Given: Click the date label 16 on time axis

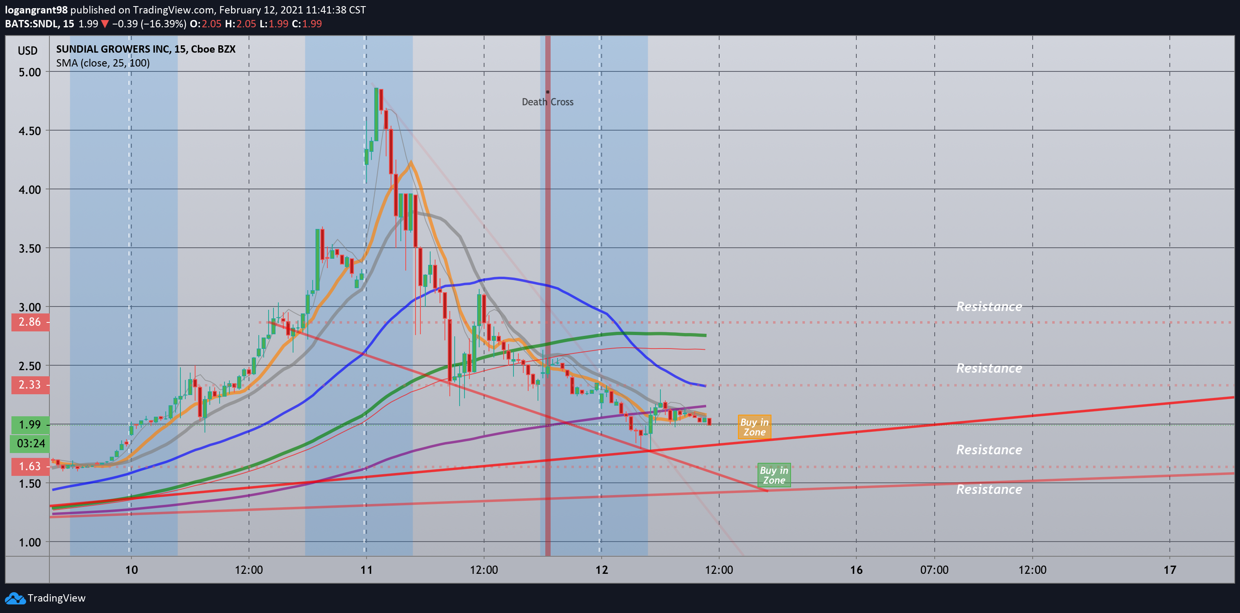Looking at the screenshot, I should click(x=856, y=570).
